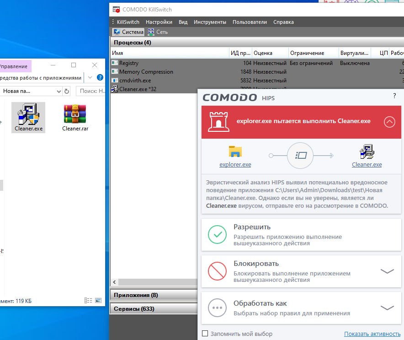
Task: Click the Memory Compression process icon
Action: [115, 71]
